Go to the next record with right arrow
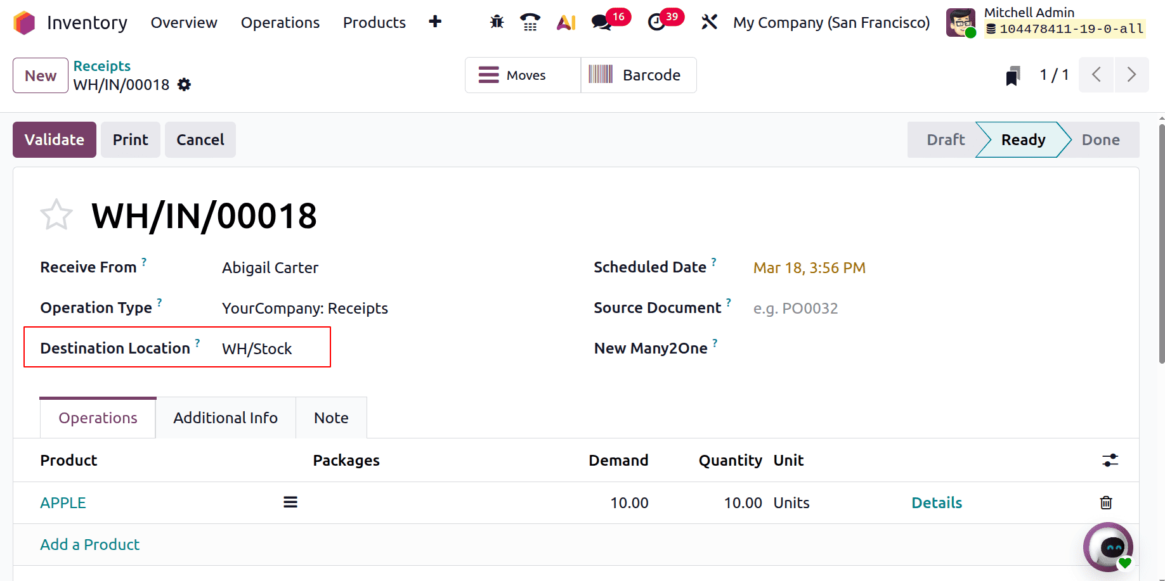 pos(1131,75)
